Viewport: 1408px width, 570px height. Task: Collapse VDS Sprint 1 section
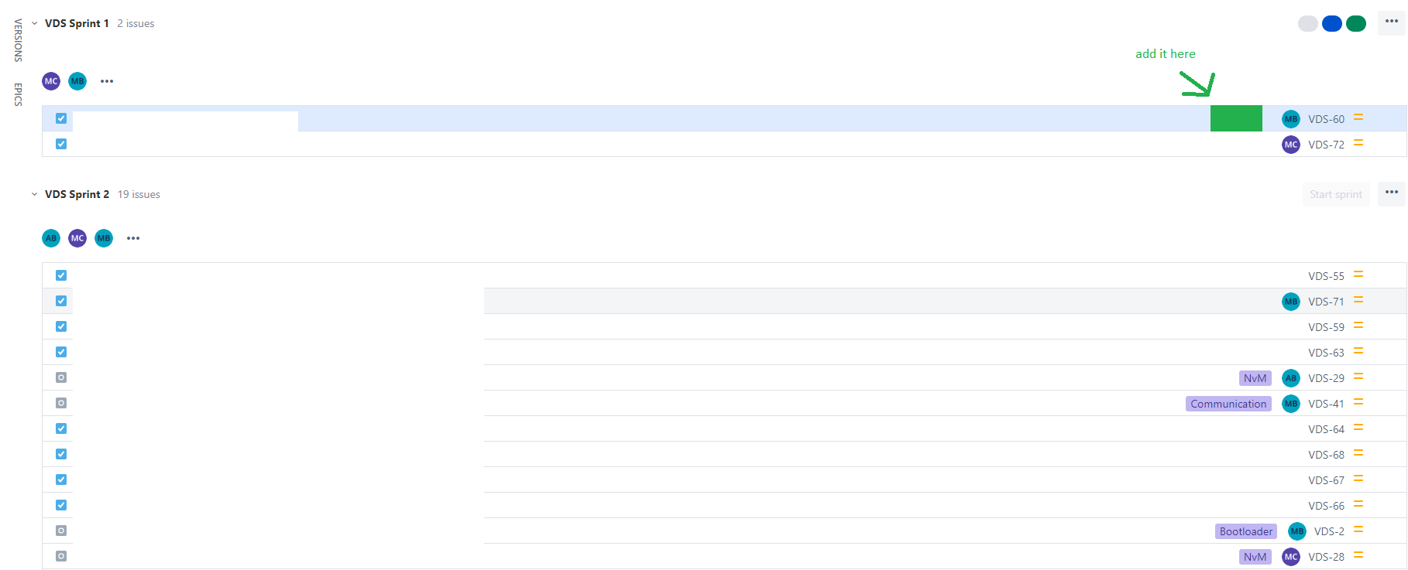tap(34, 23)
